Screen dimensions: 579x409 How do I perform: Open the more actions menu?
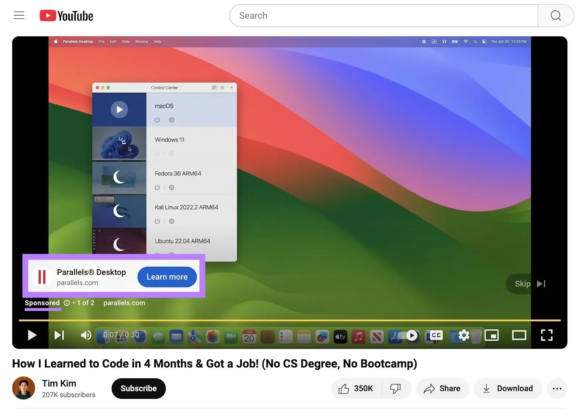(x=557, y=388)
